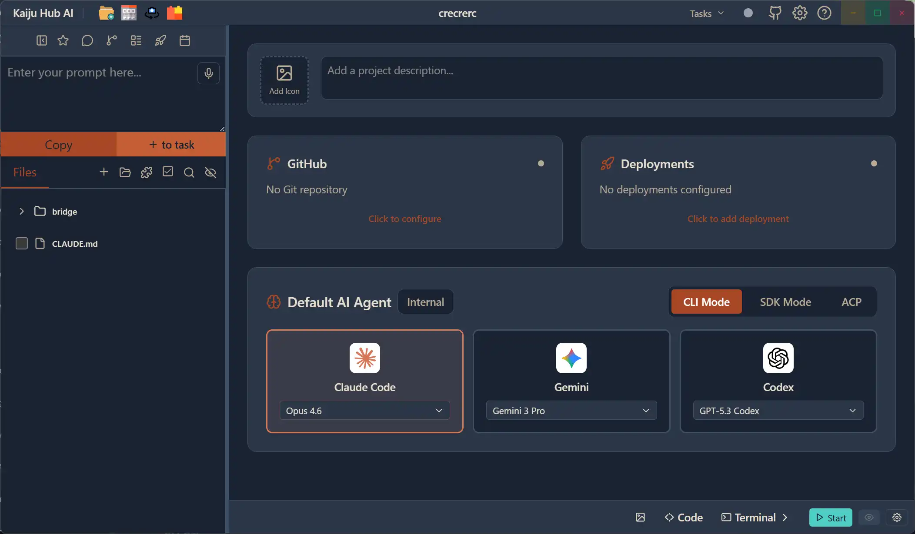
Task: Click the Add Icon placeholder
Action: [x=284, y=80]
